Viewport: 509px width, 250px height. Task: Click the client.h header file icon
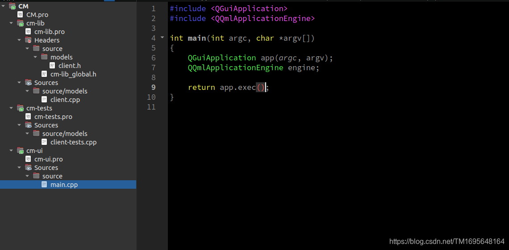tap(53, 66)
